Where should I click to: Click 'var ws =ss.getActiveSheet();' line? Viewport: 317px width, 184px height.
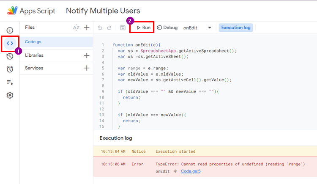point(153,57)
